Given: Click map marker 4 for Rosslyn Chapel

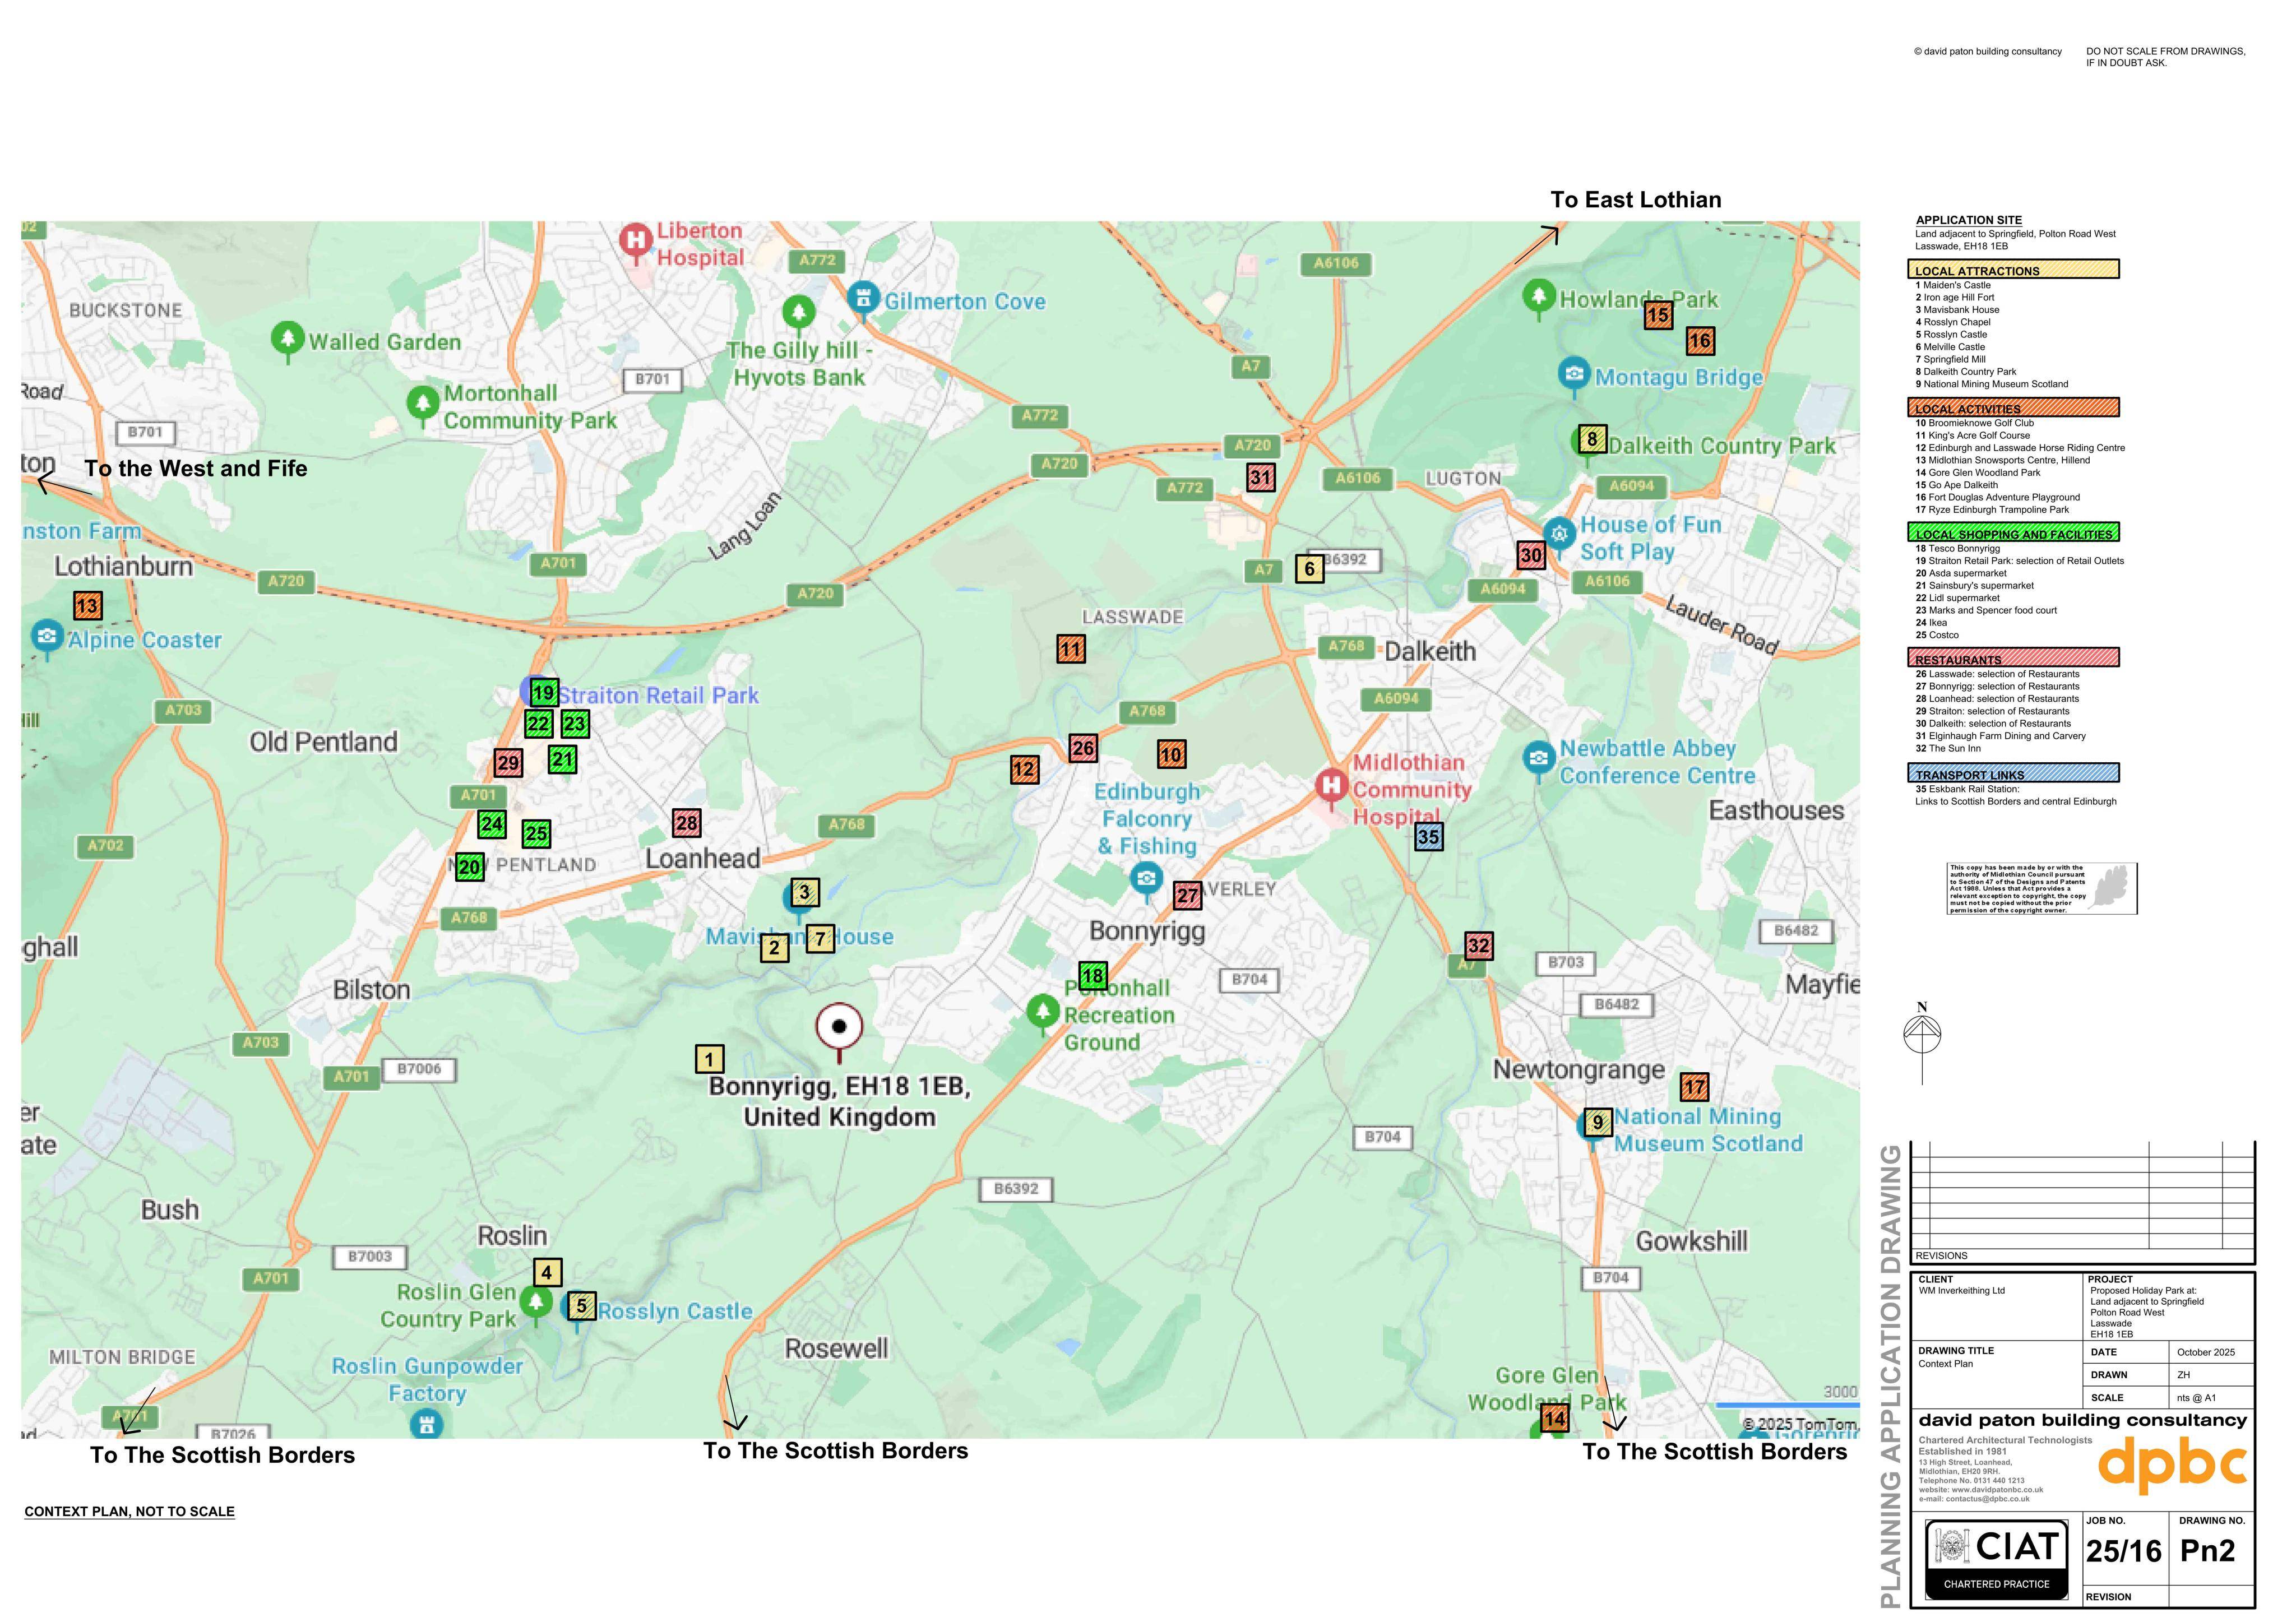Looking at the screenshot, I should [x=547, y=1272].
